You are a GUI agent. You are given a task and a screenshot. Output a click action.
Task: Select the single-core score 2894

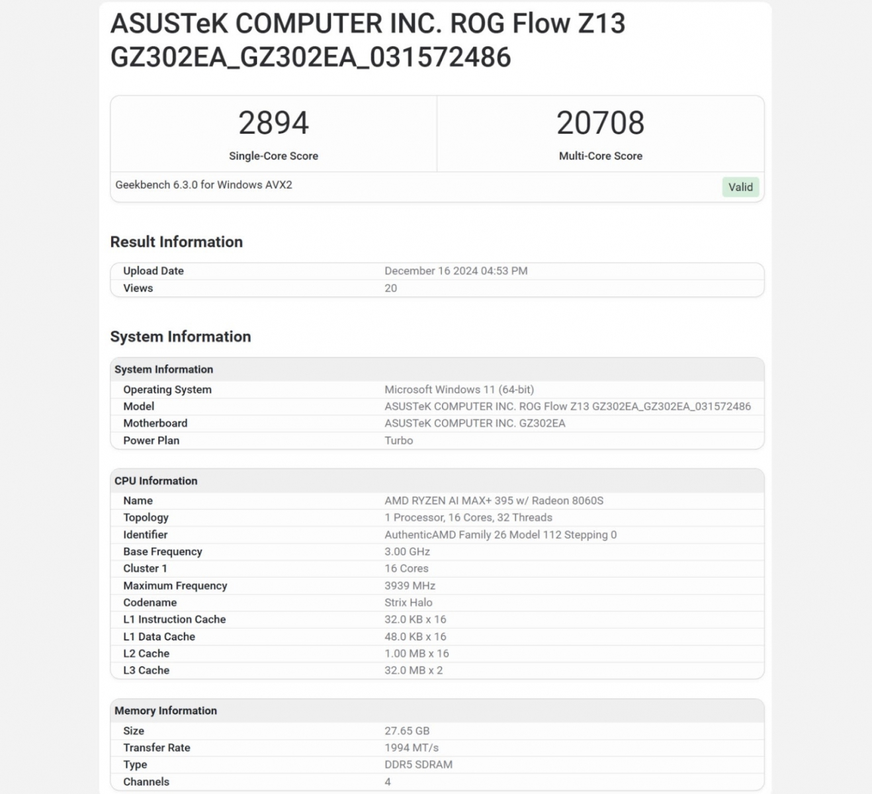point(273,123)
